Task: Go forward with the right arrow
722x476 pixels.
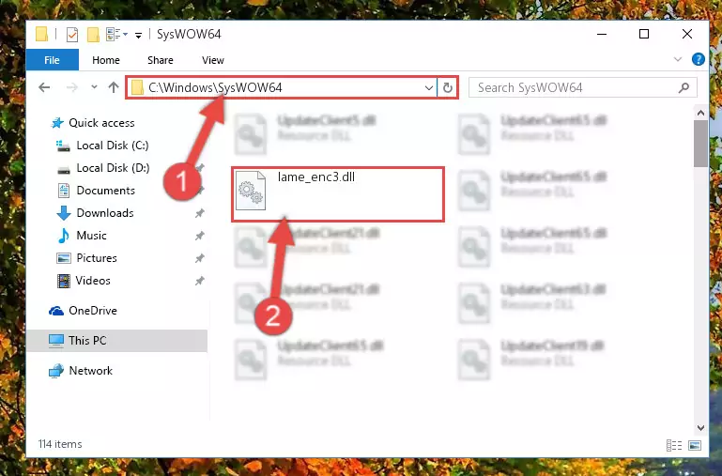Action: coord(72,87)
